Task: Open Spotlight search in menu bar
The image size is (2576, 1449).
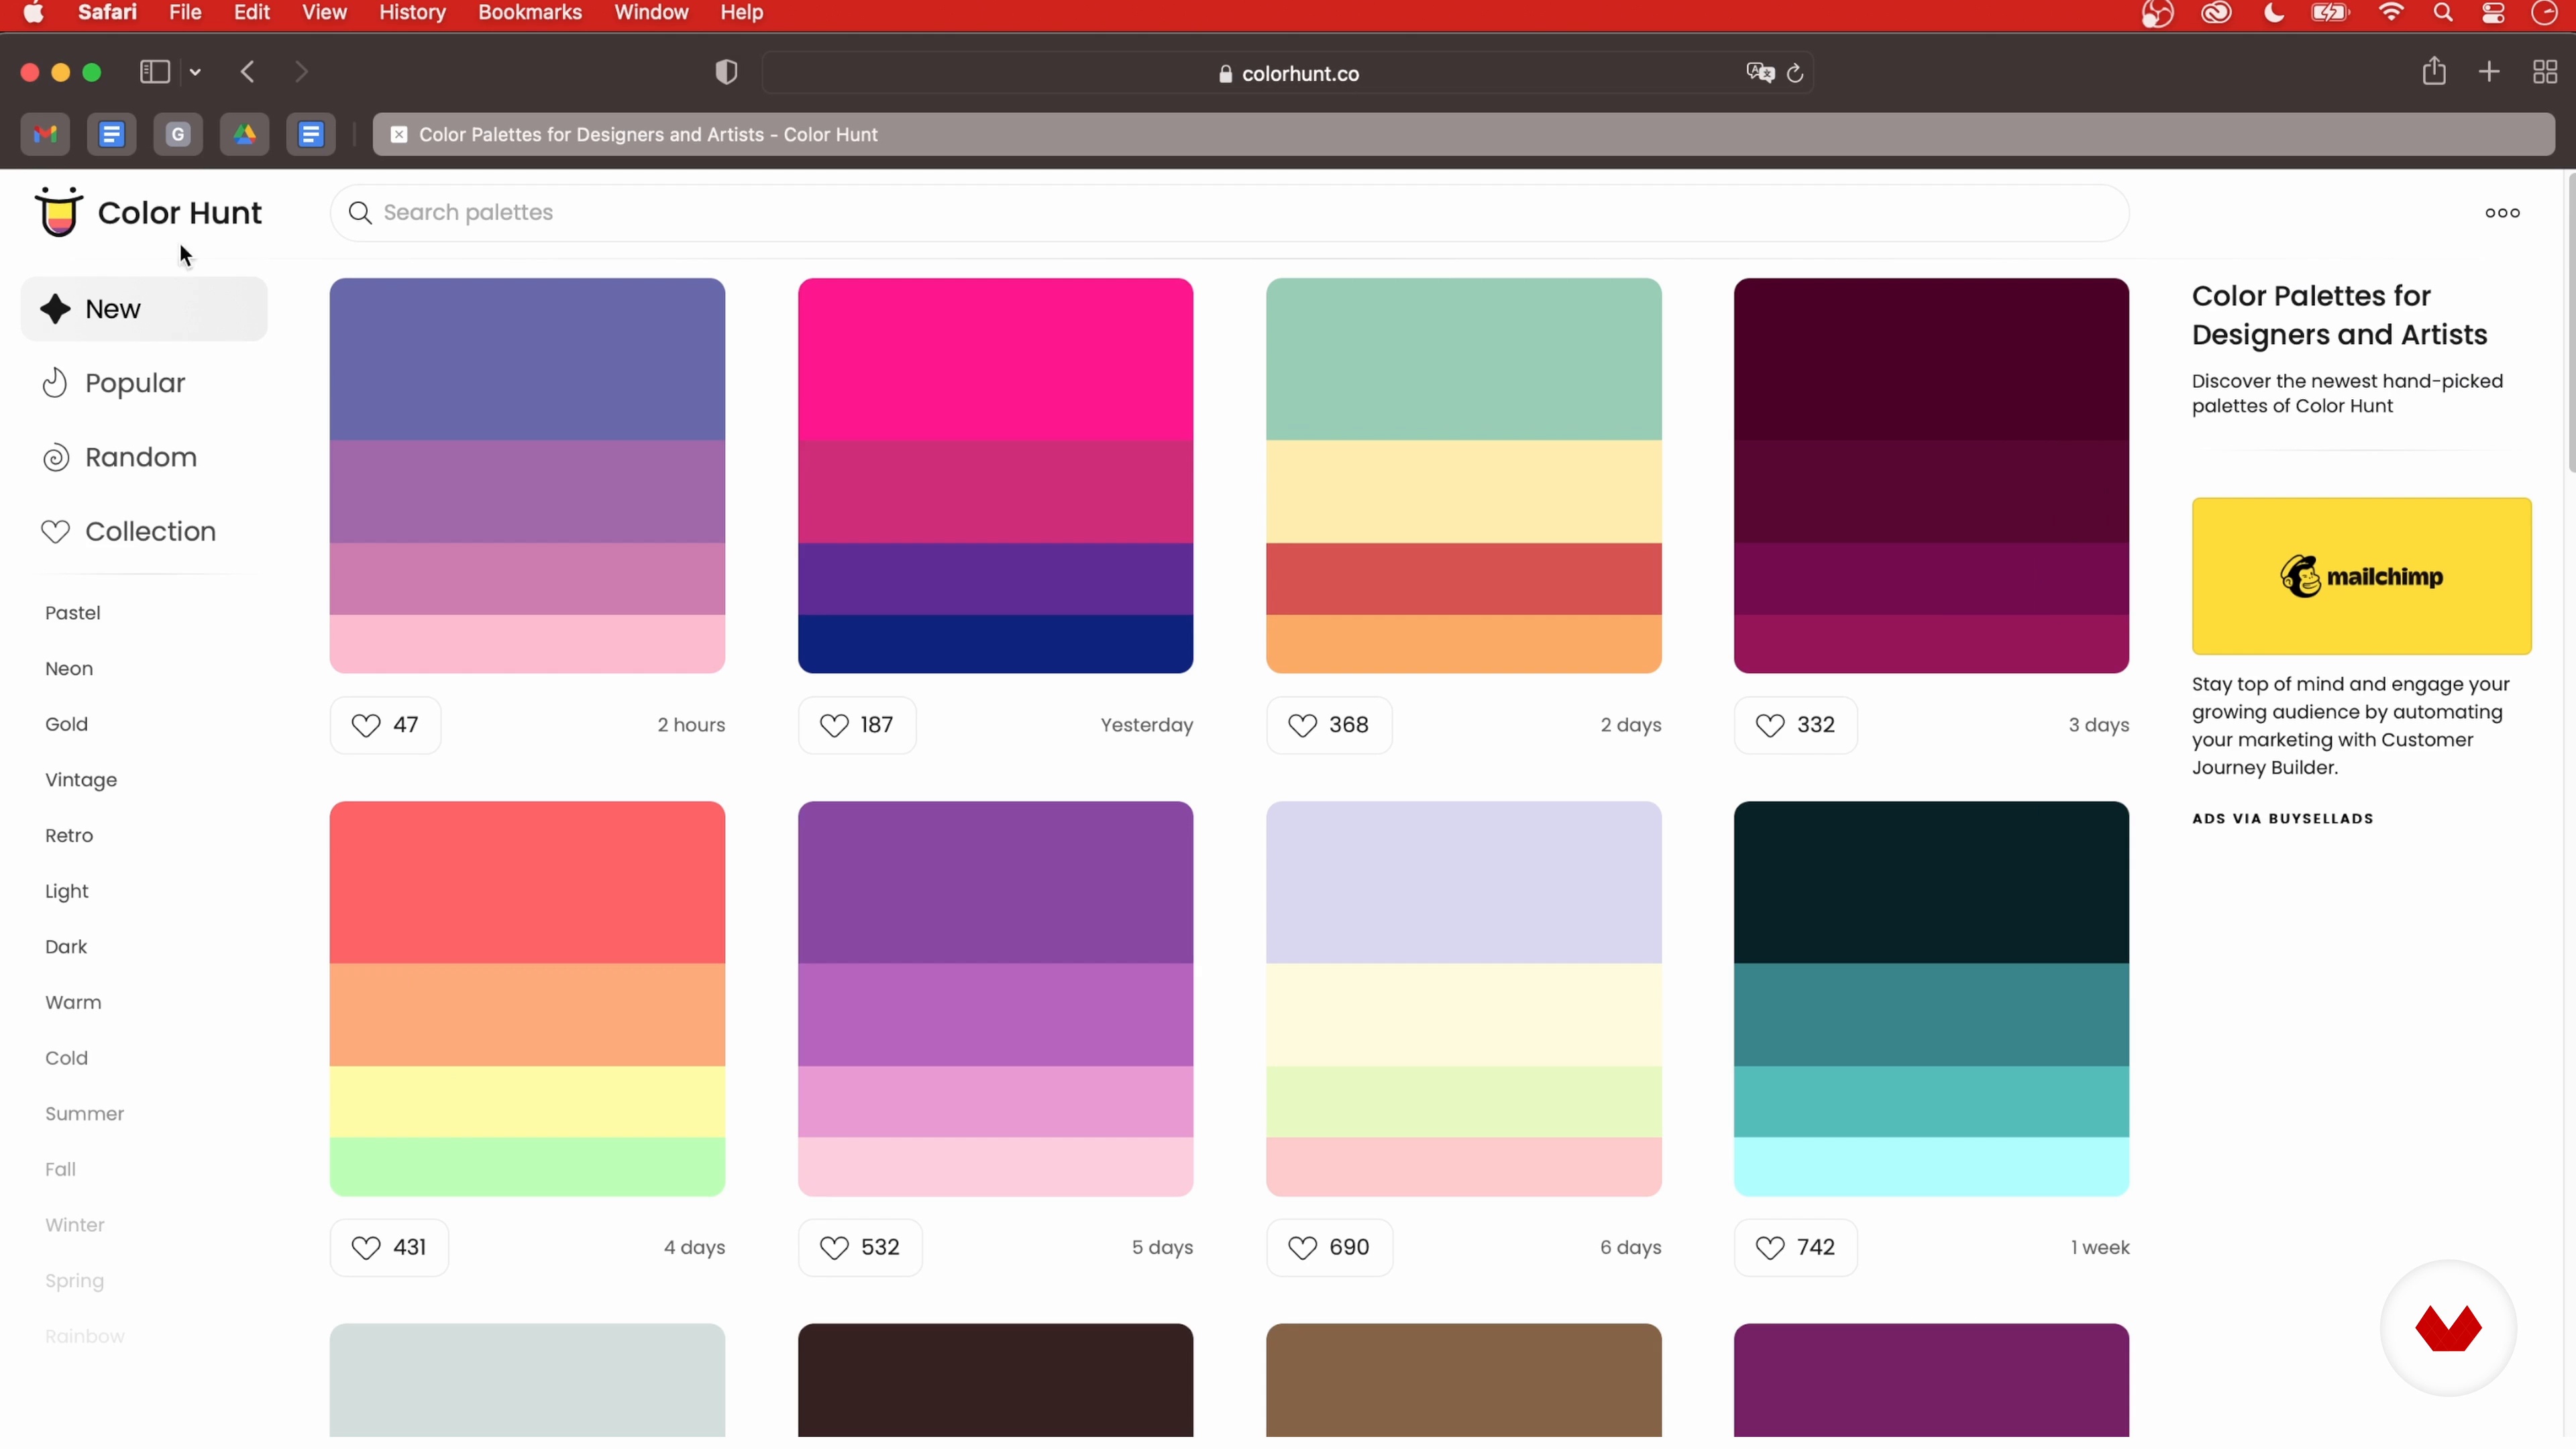Action: (x=2443, y=13)
